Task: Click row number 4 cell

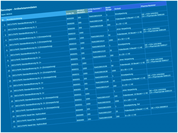Action: point(6,40)
